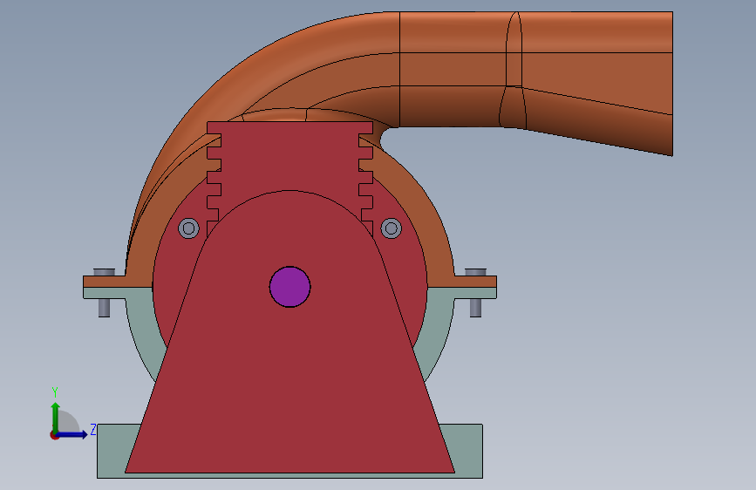Click the blue Z axis arrow of the triad

click(72, 434)
